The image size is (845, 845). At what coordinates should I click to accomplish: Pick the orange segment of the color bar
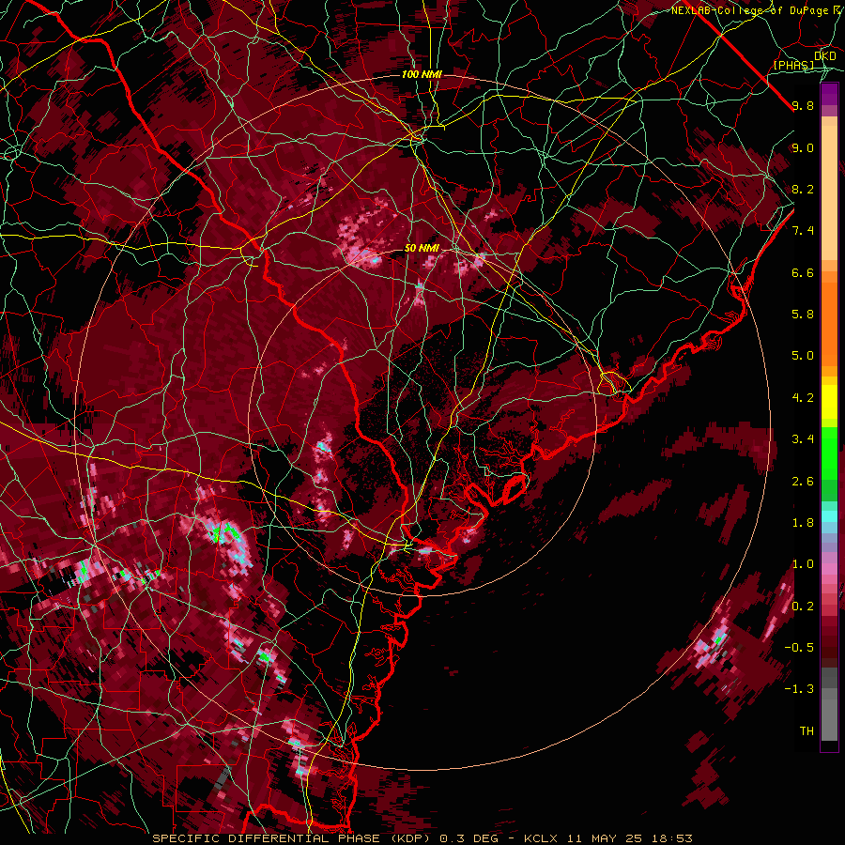tap(829, 321)
